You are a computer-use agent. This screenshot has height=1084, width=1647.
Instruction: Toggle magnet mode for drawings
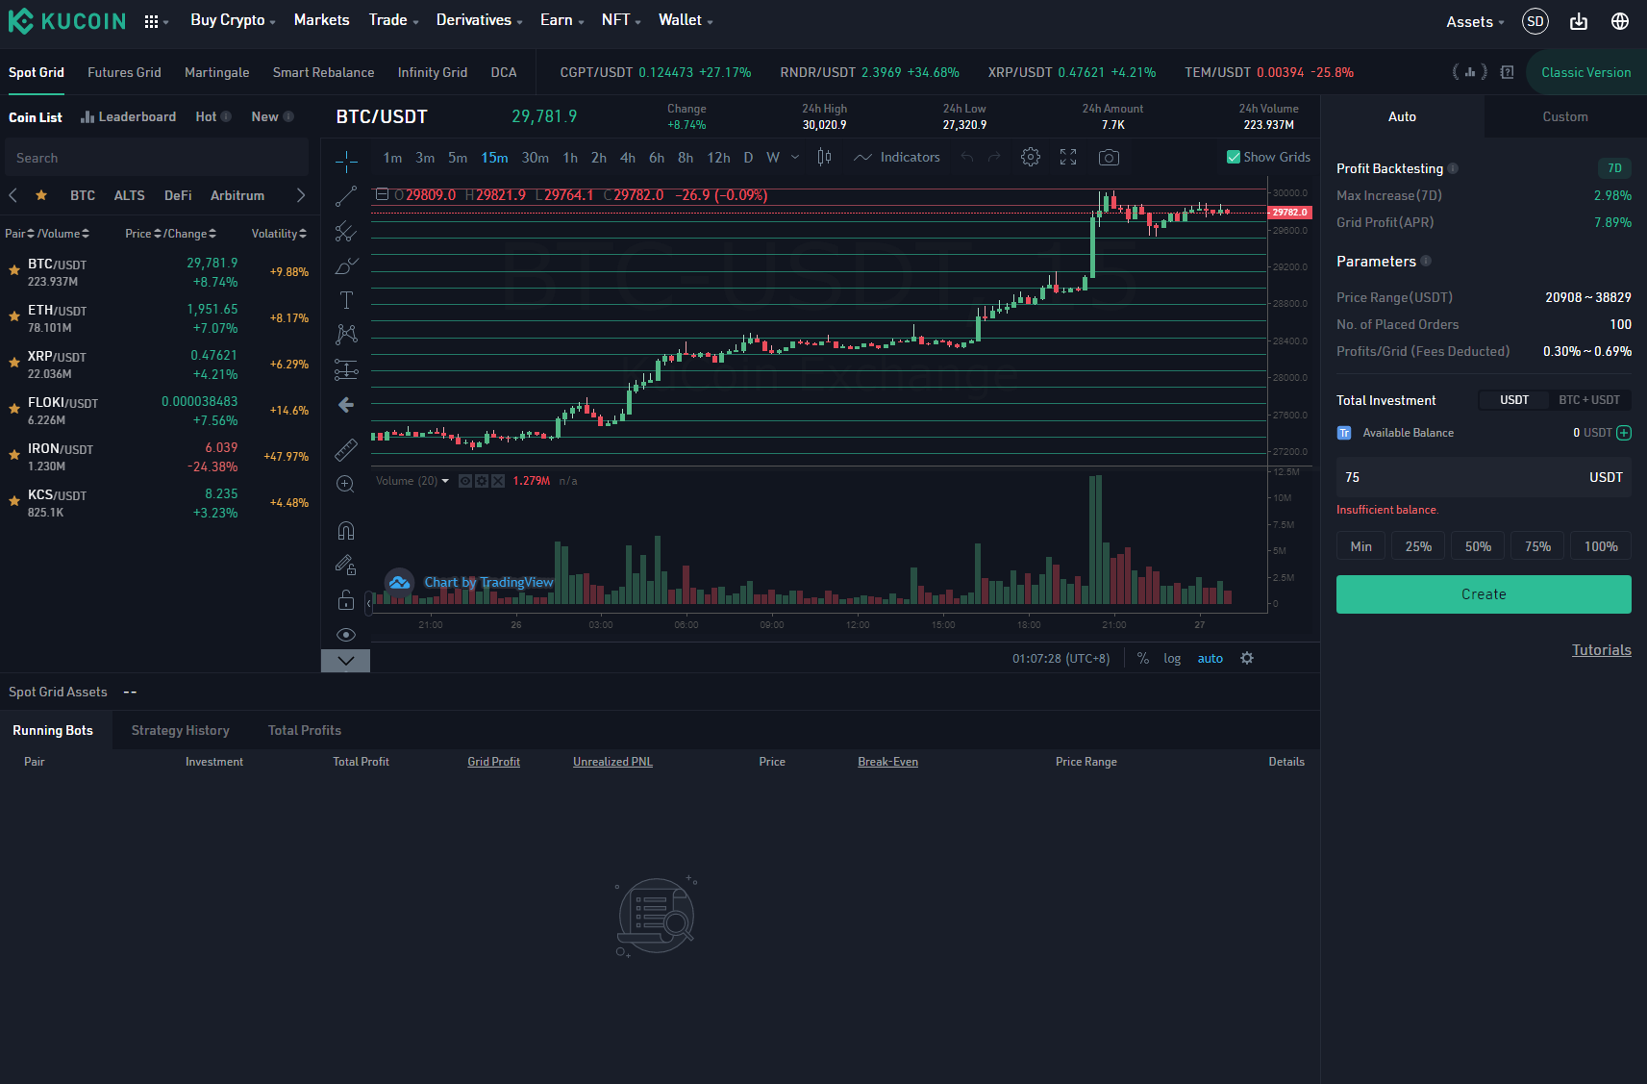pos(346,530)
